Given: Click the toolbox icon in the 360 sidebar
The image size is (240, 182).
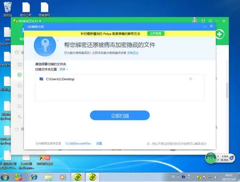Looking at the screenshot, I should click(17, 52).
